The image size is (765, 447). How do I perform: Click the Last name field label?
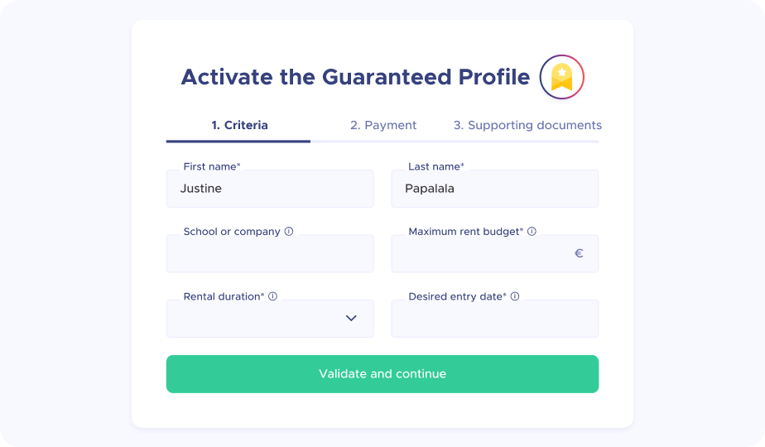coord(435,166)
